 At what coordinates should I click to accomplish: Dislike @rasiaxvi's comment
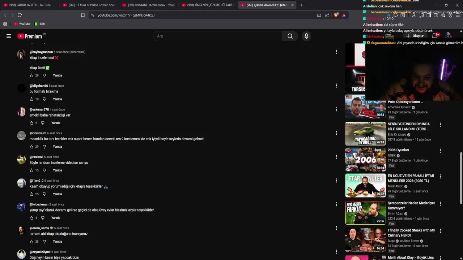coord(44,170)
